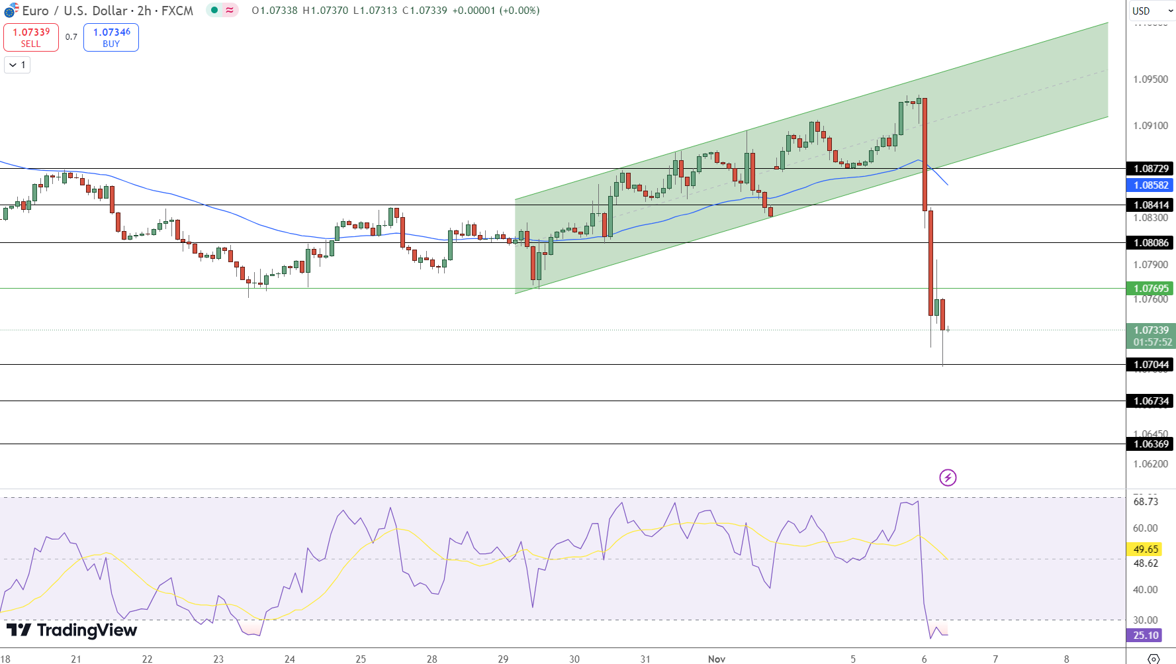This screenshot has height=664, width=1176.
Task: Click the current price 1.07339 countdown label
Action: (x=1150, y=336)
